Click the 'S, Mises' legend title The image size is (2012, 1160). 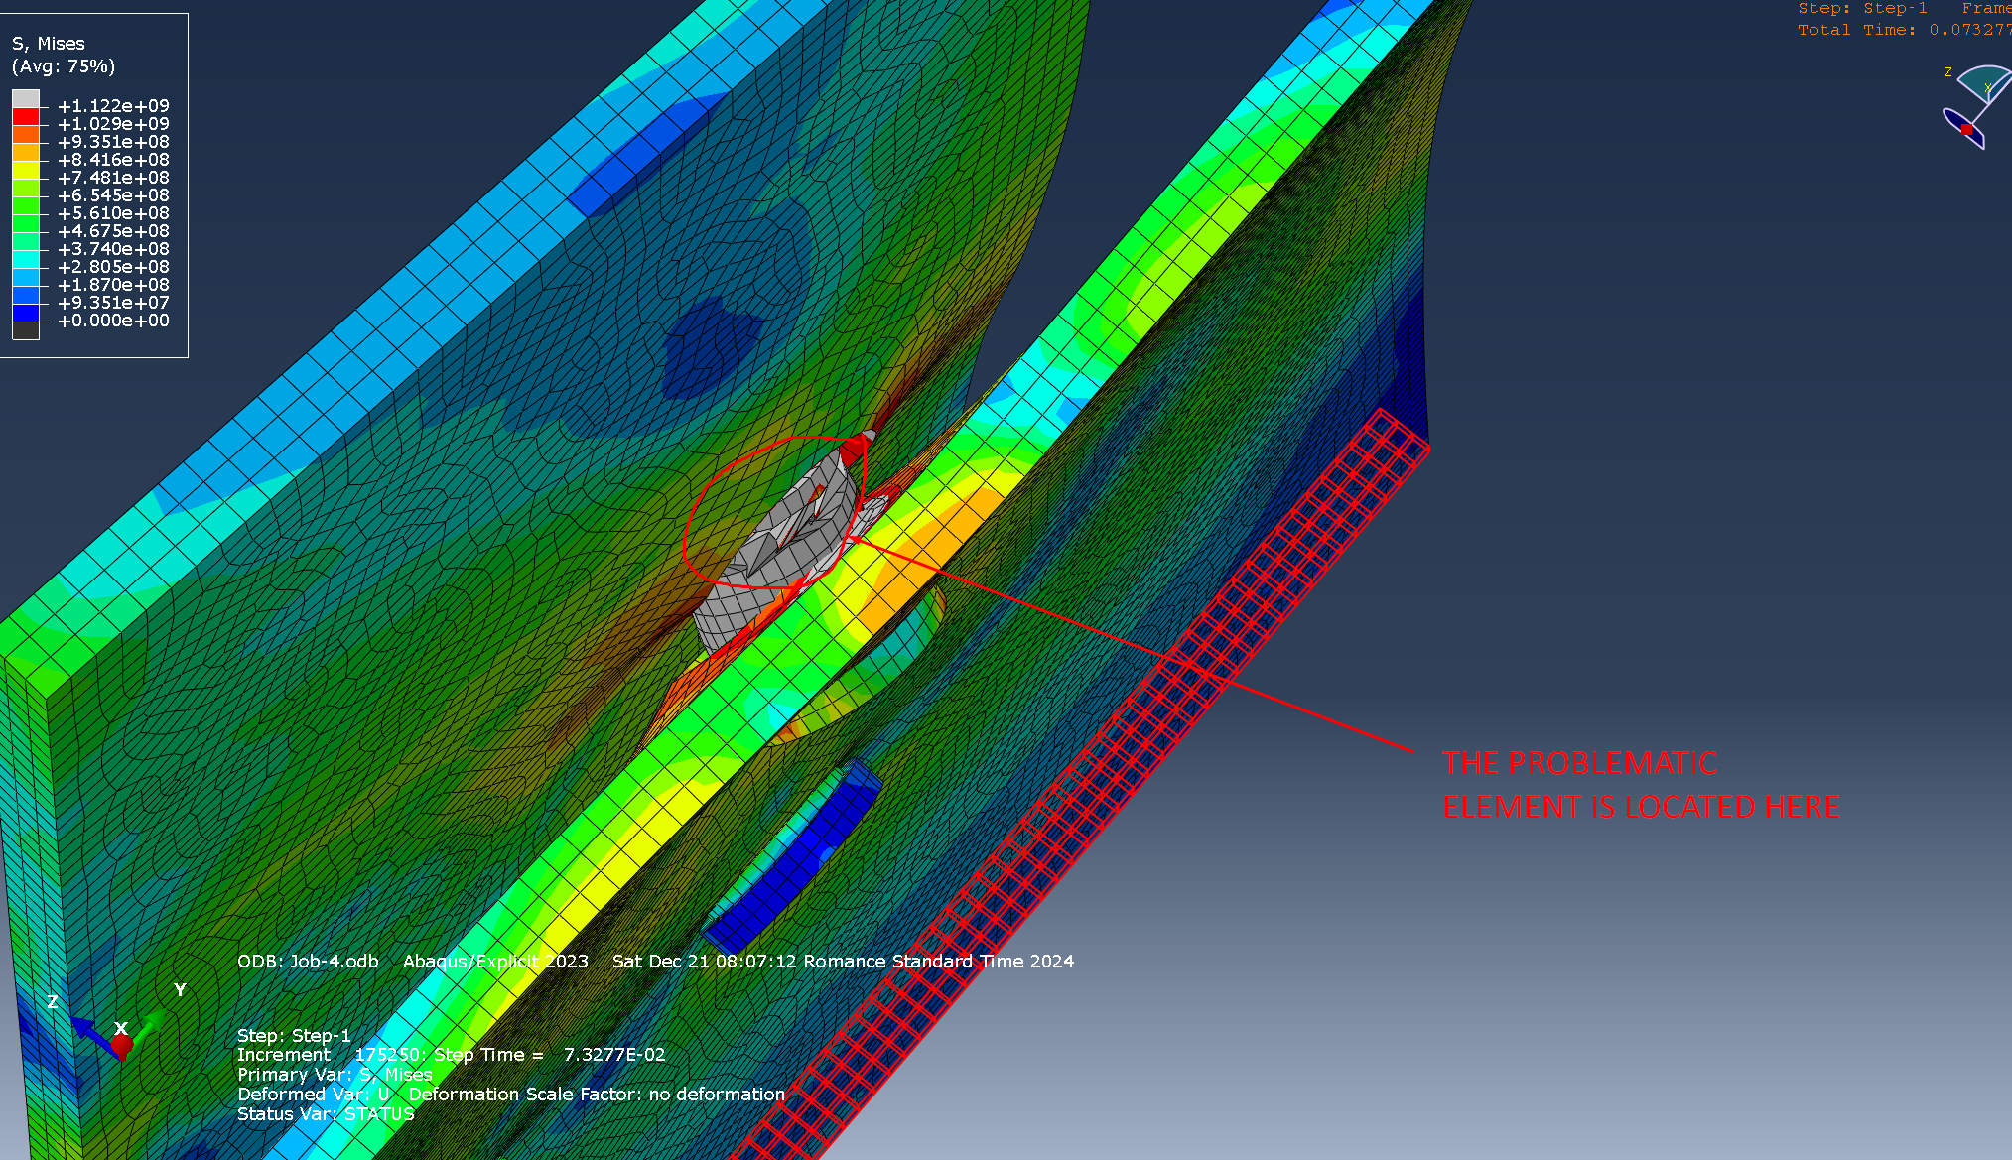[x=48, y=44]
